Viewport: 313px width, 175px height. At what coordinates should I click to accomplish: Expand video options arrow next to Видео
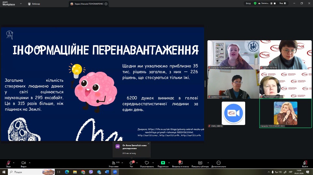[x=30, y=162]
